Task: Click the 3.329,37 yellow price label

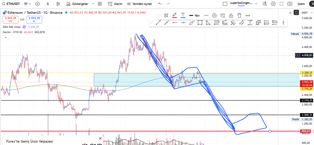Action: pos(307,73)
